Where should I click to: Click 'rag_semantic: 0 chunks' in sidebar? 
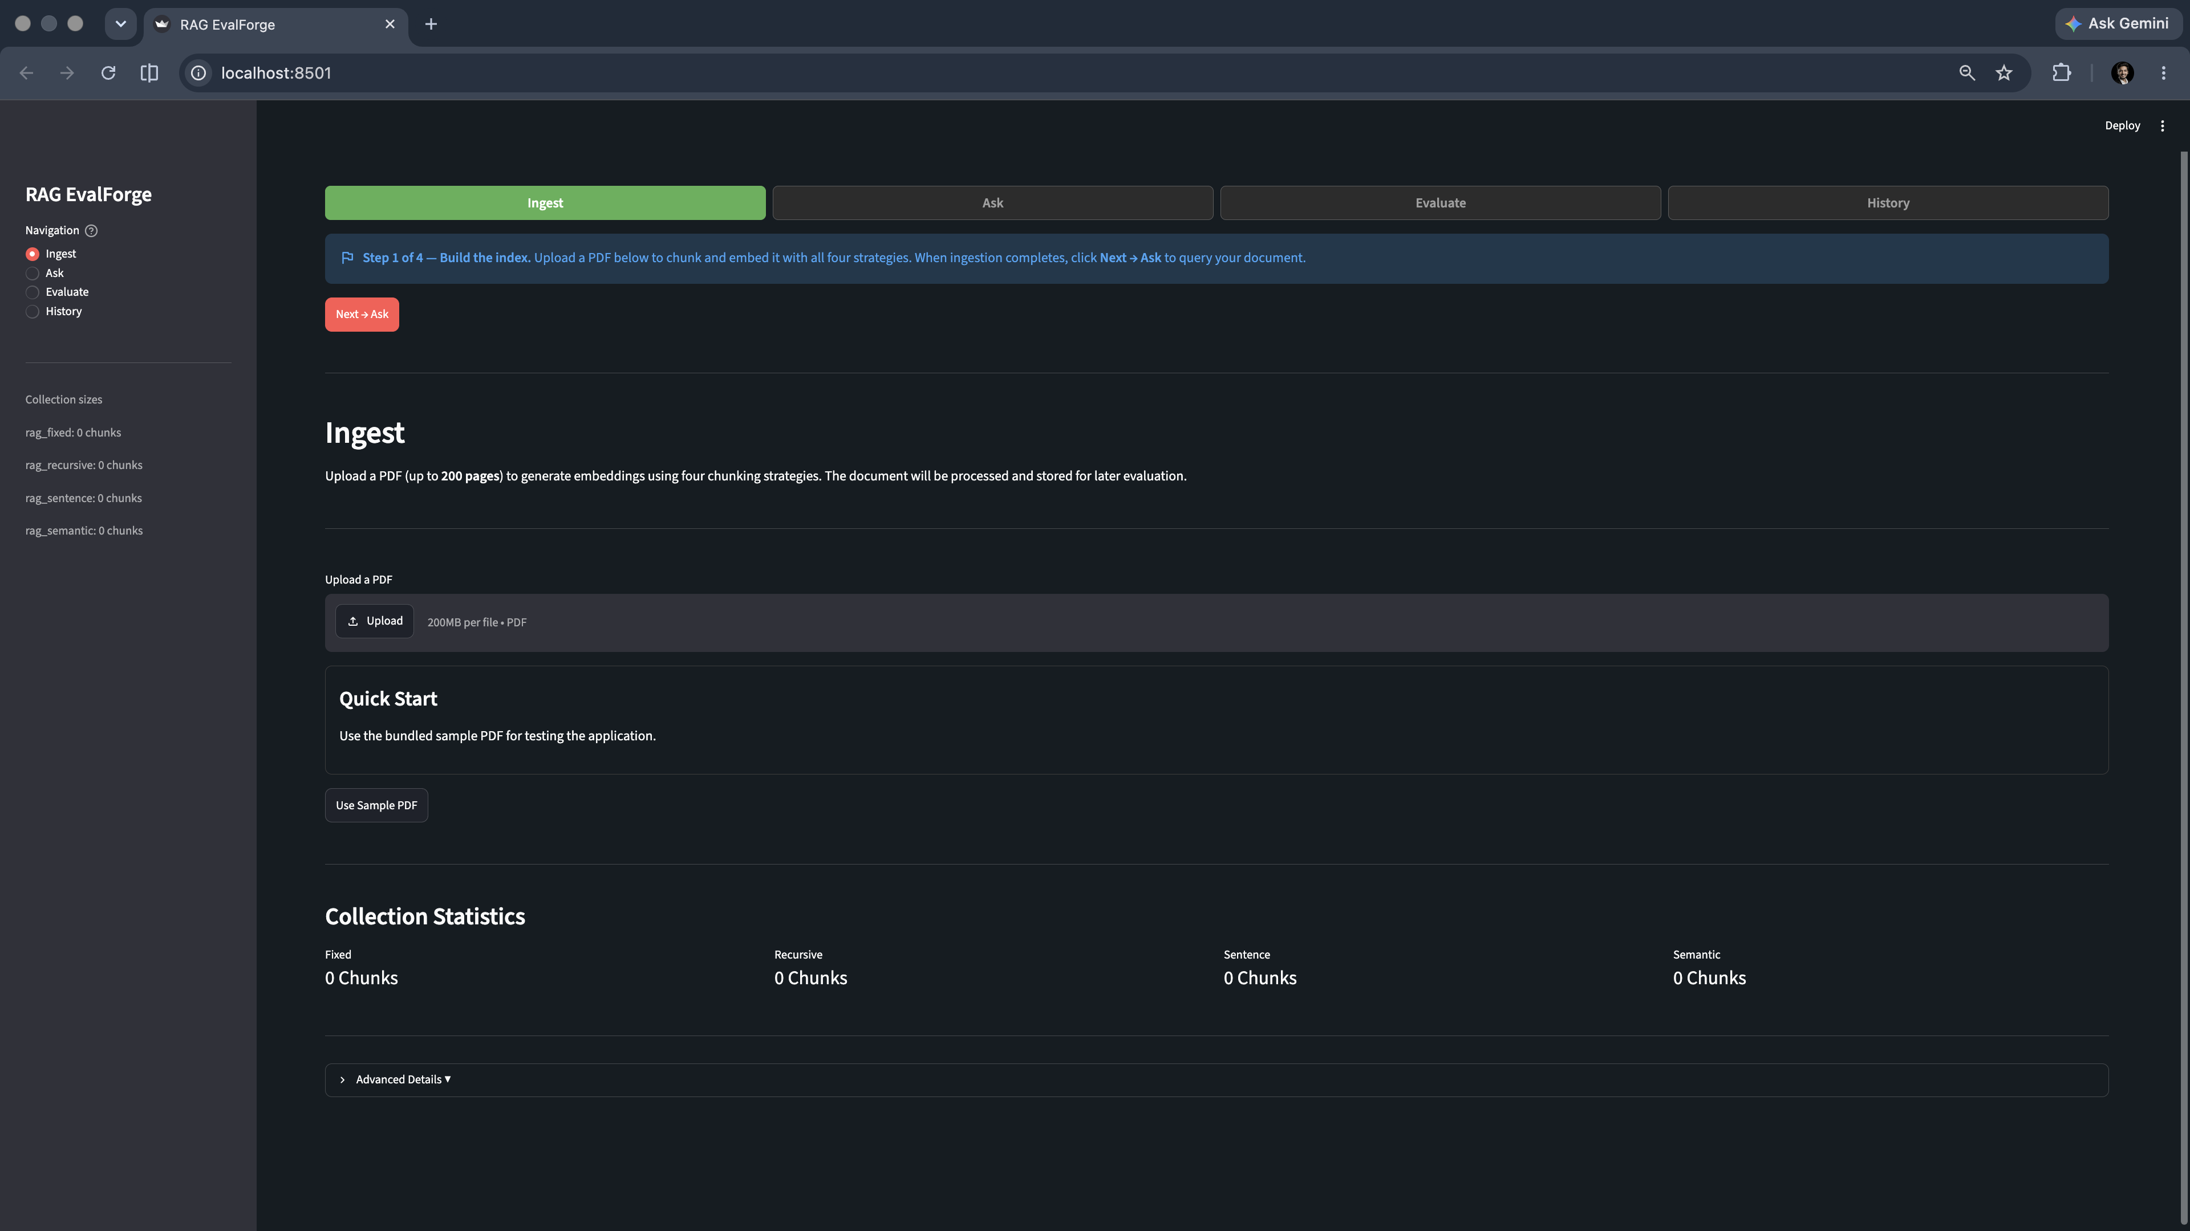point(84,530)
